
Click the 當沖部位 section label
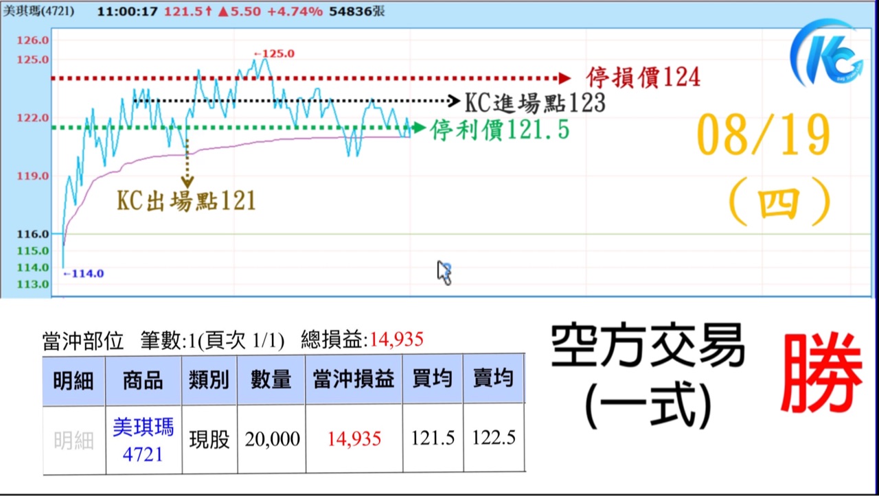[x=82, y=340]
